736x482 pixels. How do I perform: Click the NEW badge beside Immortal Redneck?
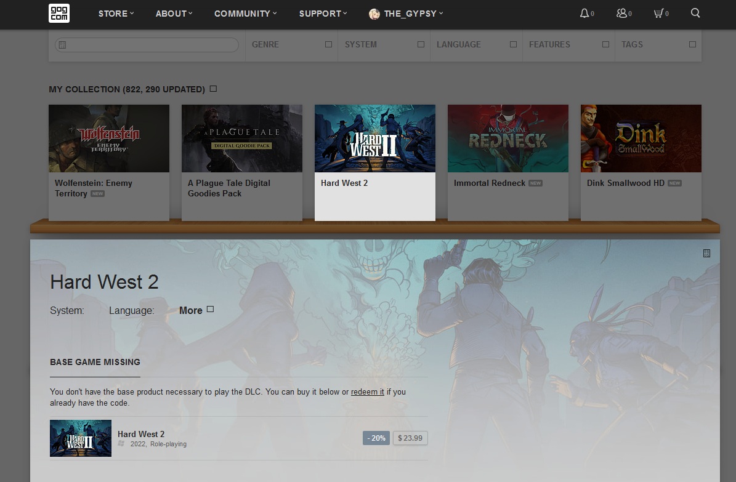point(536,183)
